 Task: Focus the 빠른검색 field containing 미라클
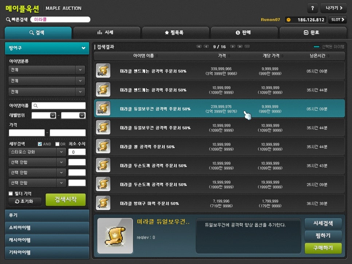click(60, 20)
